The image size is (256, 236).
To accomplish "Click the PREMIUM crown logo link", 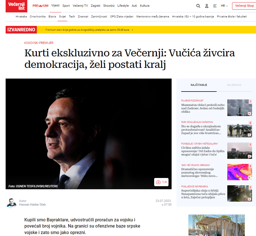I will pos(40,6).
